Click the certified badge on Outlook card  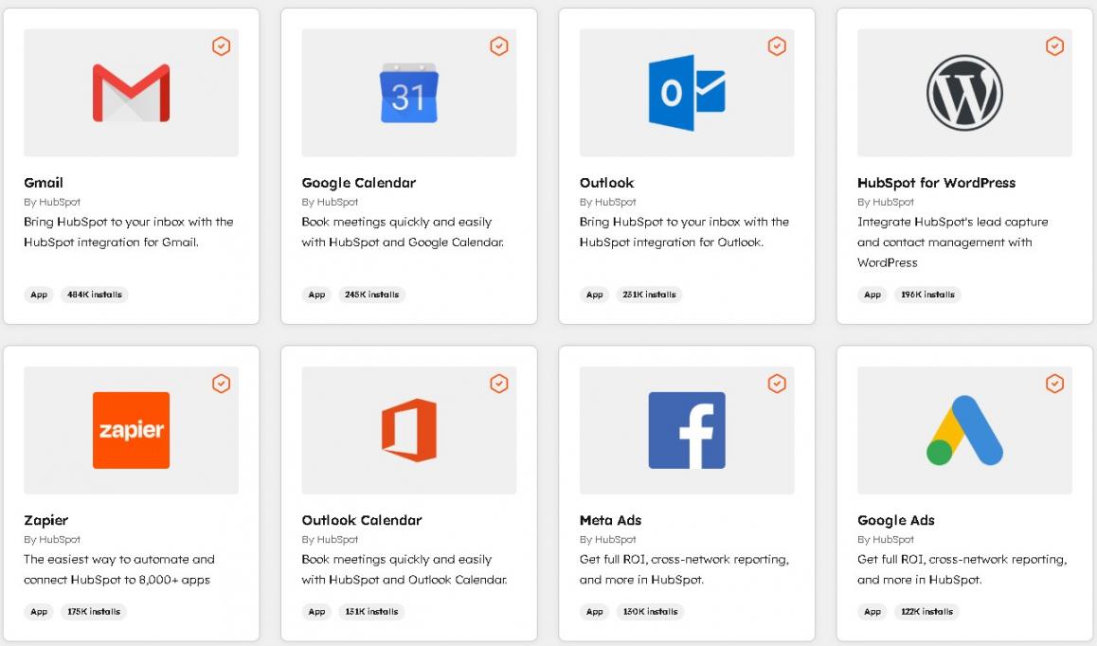coord(777,46)
